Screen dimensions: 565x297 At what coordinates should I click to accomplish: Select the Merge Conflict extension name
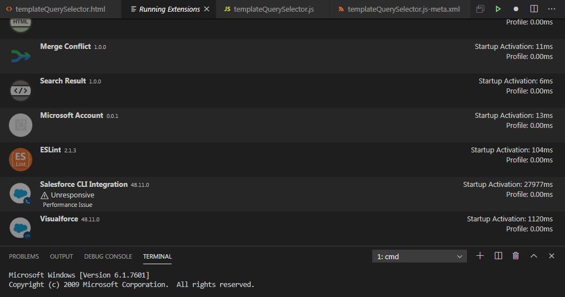coord(65,46)
